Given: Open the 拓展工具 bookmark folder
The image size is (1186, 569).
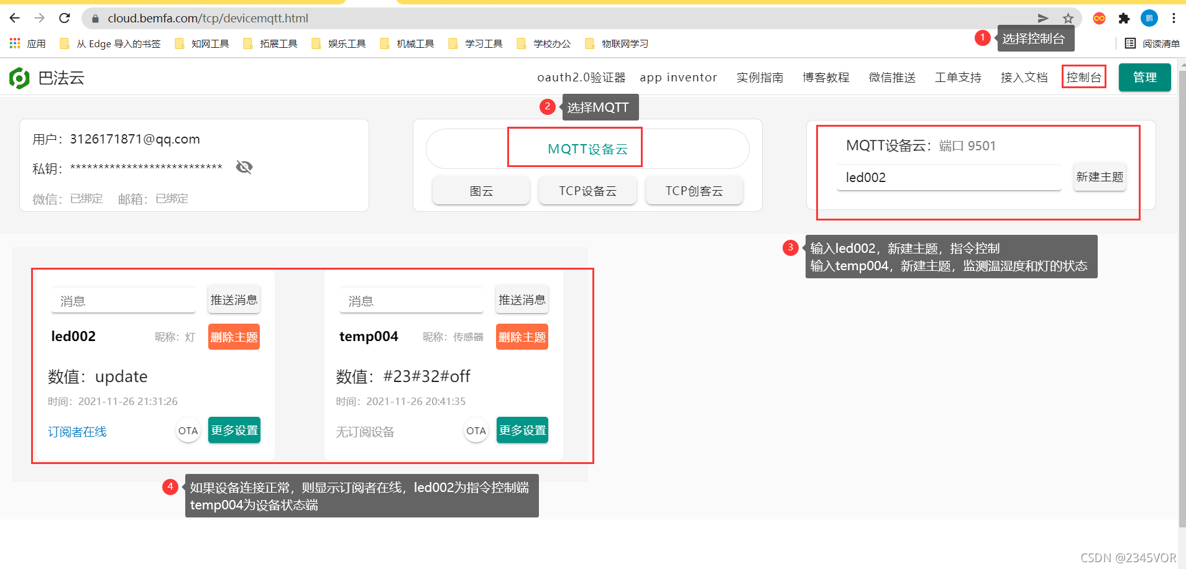Looking at the screenshot, I should (270, 43).
